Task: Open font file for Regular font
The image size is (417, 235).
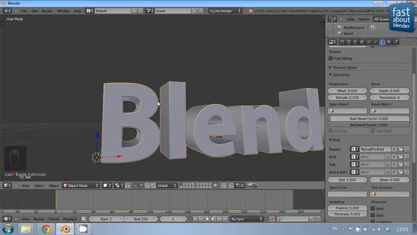Action: point(401,149)
